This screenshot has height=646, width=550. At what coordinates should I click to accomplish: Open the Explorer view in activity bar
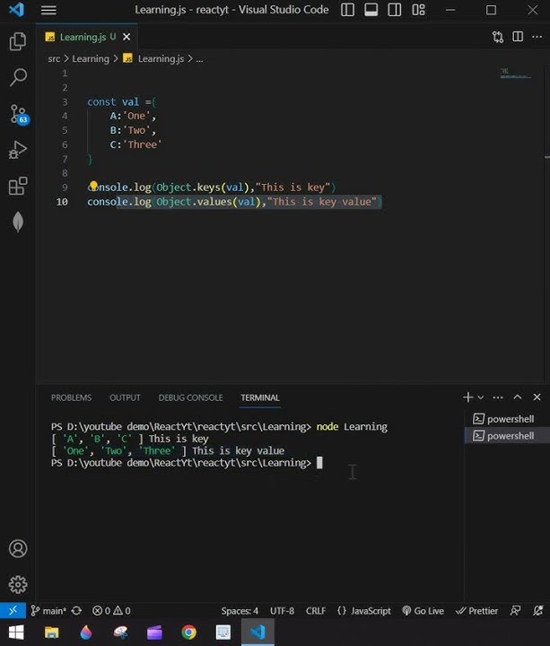tap(17, 42)
